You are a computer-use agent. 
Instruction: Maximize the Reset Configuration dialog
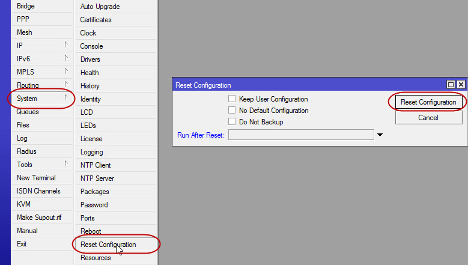(451, 85)
